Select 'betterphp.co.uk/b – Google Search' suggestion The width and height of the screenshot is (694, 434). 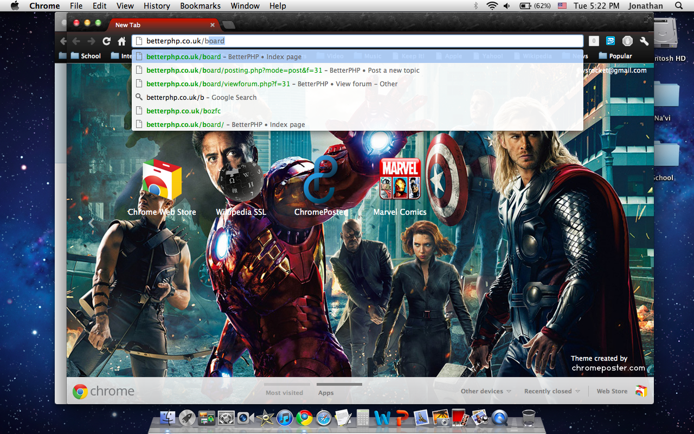pyautogui.click(x=357, y=97)
